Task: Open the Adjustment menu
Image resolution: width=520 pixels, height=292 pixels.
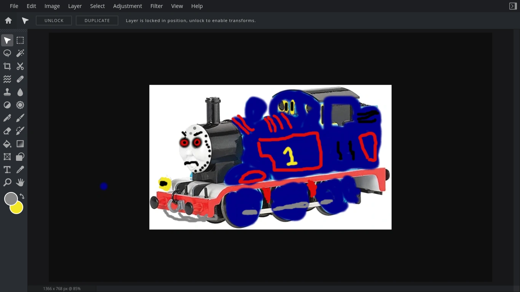Action: click(128, 6)
